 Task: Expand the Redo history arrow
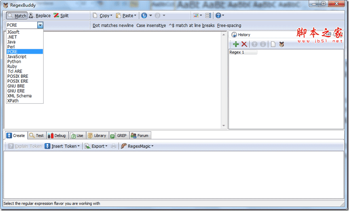[x=164, y=15]
